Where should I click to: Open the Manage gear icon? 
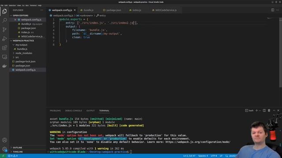pyautogui.click(x=4, y=149)
